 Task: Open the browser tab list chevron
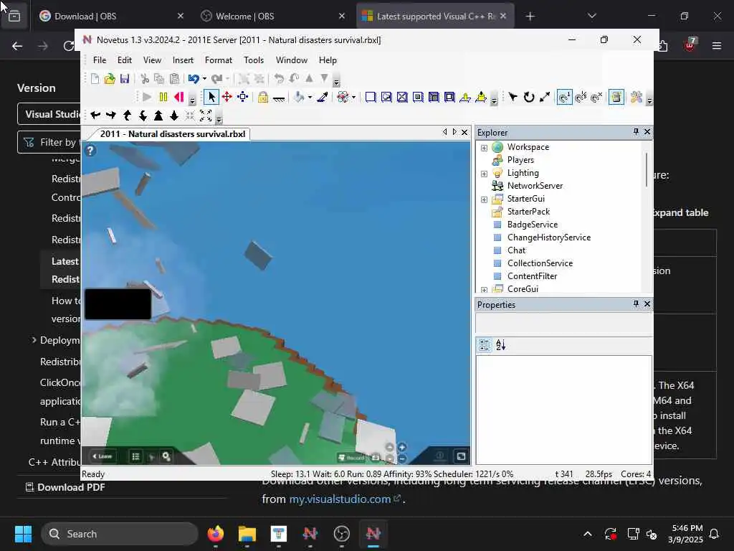[591, 16]
